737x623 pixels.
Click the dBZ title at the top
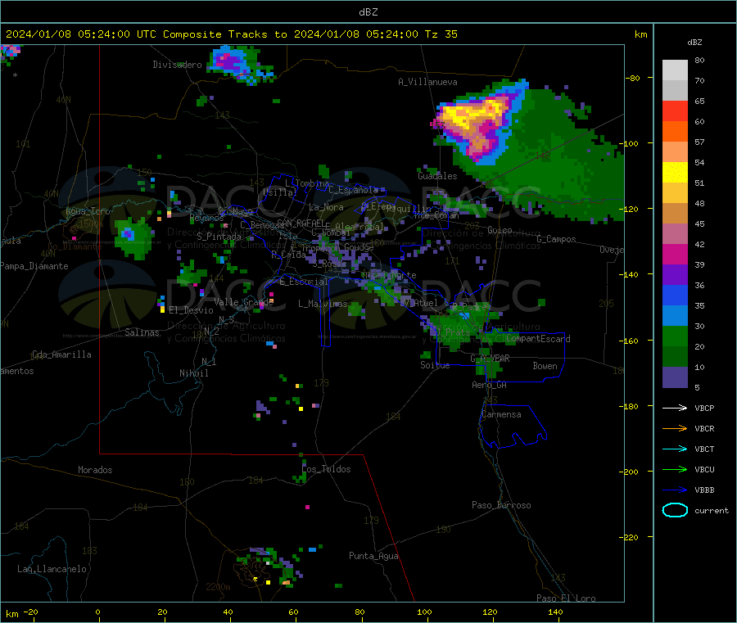pyautogui.click(x=368, y=12)
